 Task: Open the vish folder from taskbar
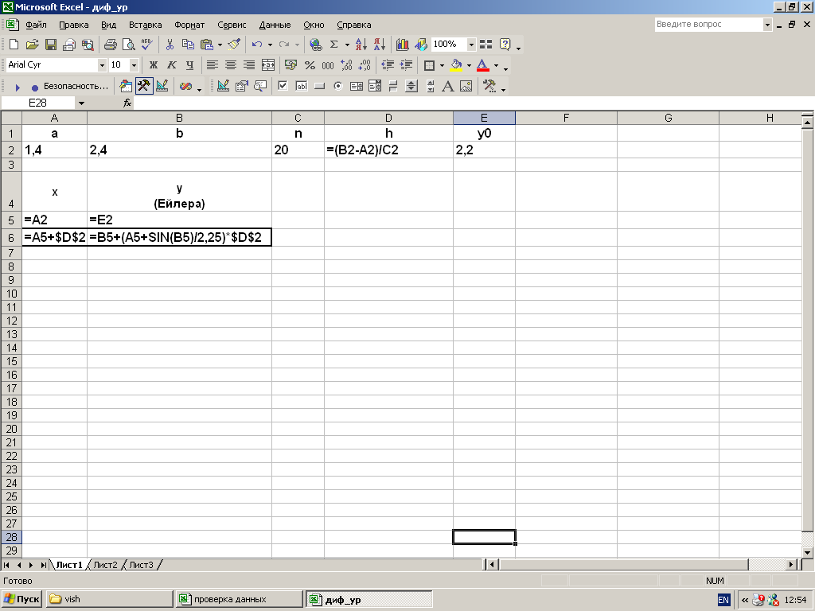point(109,599)
